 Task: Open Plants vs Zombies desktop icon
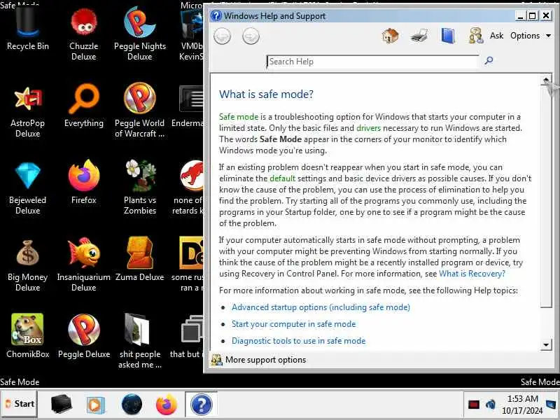(x=139, y=188)
